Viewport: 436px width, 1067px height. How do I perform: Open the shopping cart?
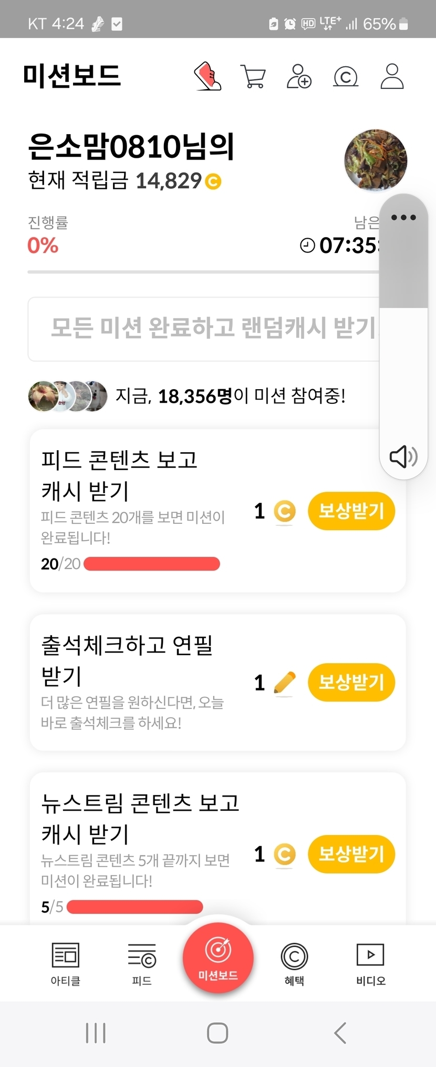[x=253, y=76]
